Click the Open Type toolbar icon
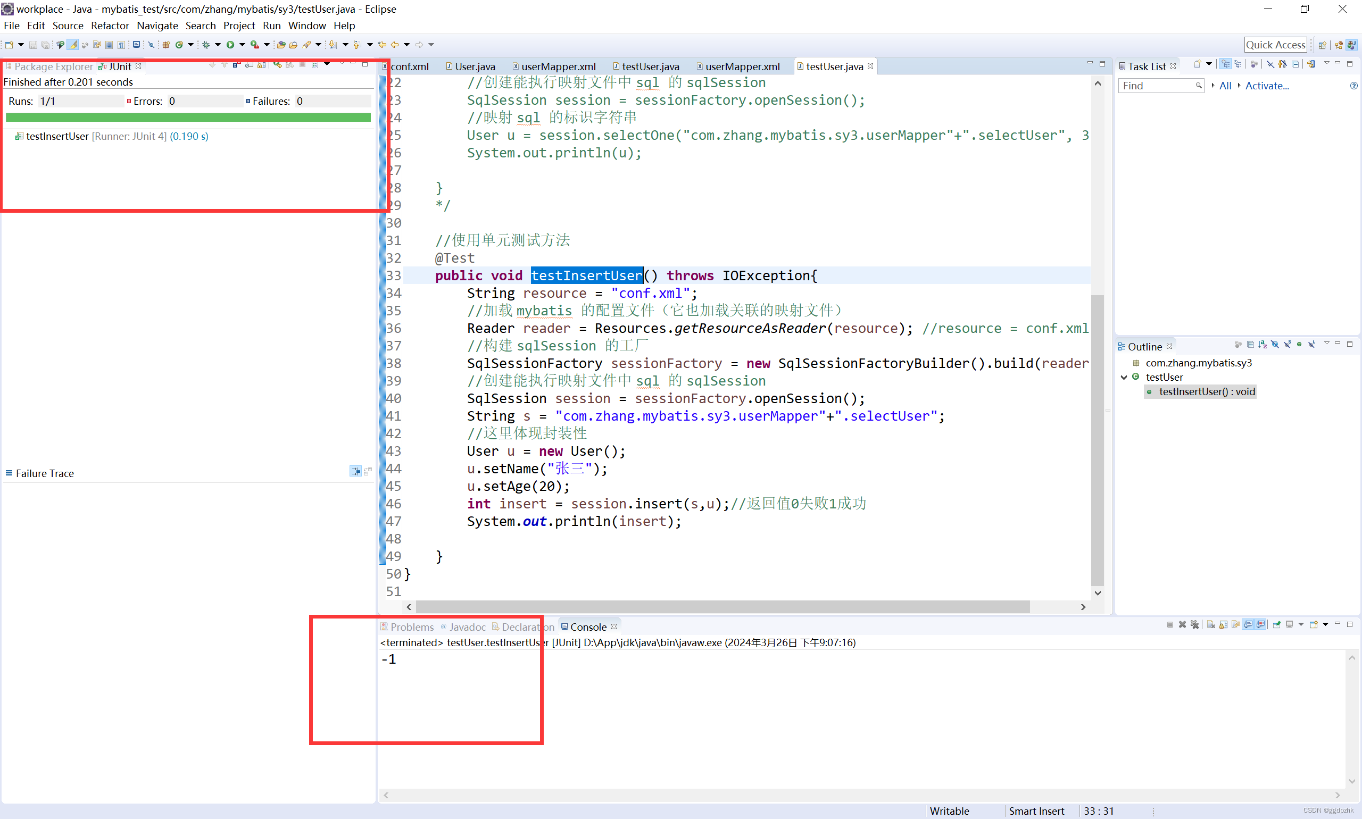 [281, 45]
